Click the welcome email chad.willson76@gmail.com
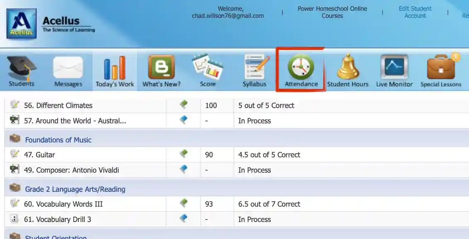This screenshot has width=469, height=239. (x=228, y=16)
